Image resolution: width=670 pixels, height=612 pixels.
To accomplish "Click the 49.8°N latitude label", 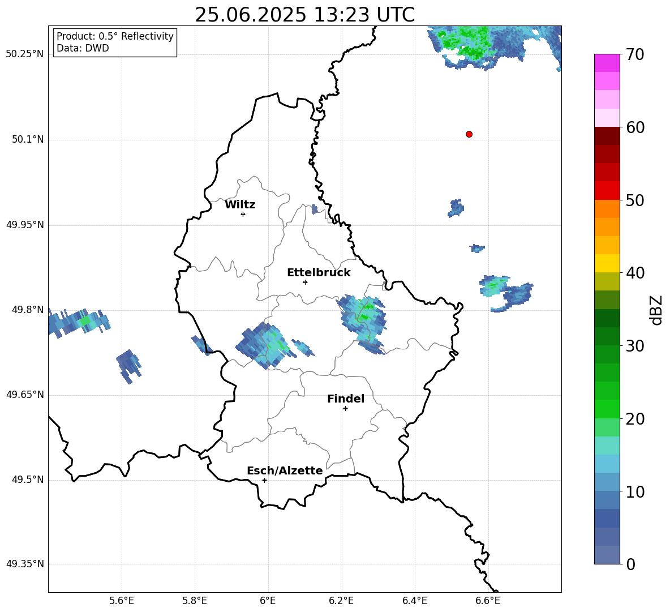I will click(x=27, y=310).
